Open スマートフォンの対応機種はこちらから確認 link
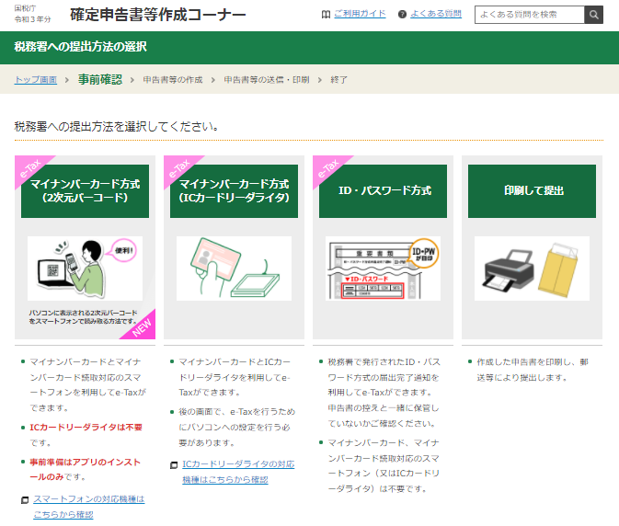The image size is (619, 526). pos(88,506)
